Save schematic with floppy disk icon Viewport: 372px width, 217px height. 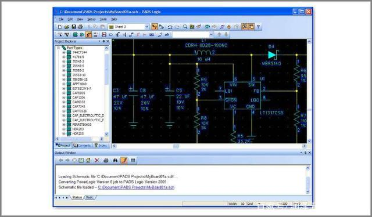coord(74,27)
